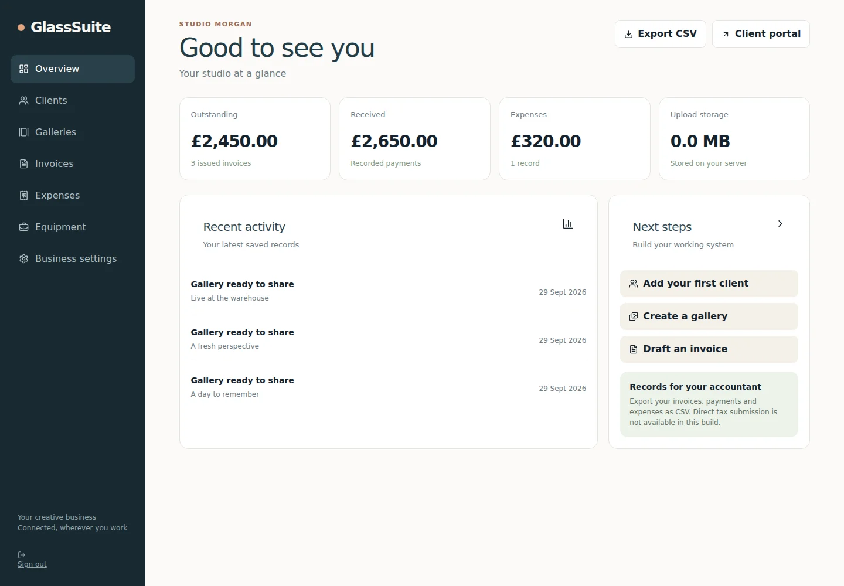Start Draft an invoice
Screen dimensions: 844x586
click(x=709, y=349)
